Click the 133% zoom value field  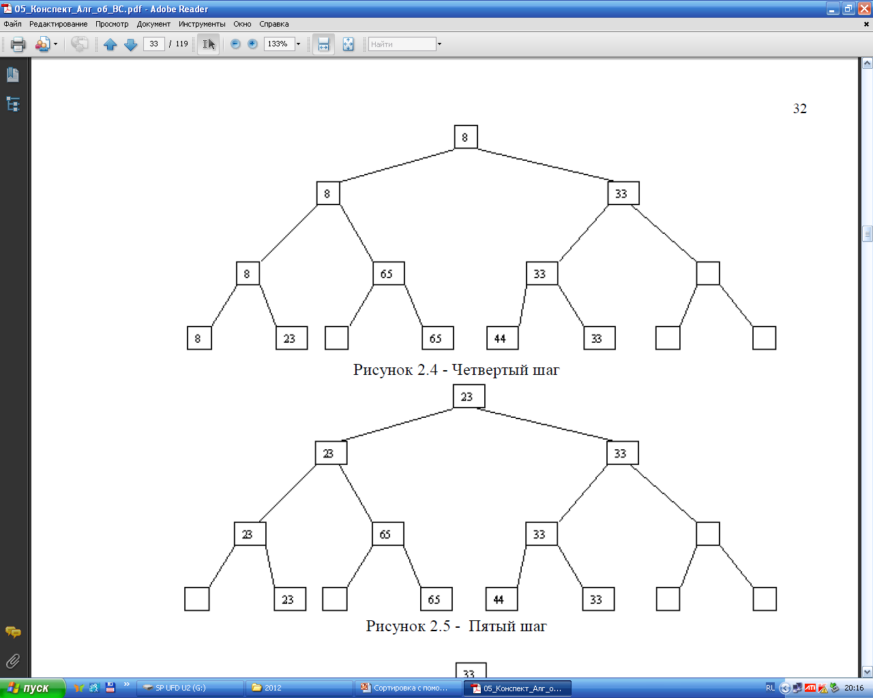click(x=279, y=44)
